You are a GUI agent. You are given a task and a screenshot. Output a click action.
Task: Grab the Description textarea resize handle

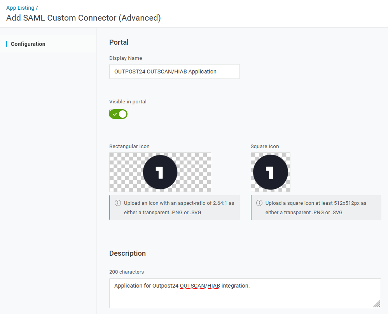(377, 304)
